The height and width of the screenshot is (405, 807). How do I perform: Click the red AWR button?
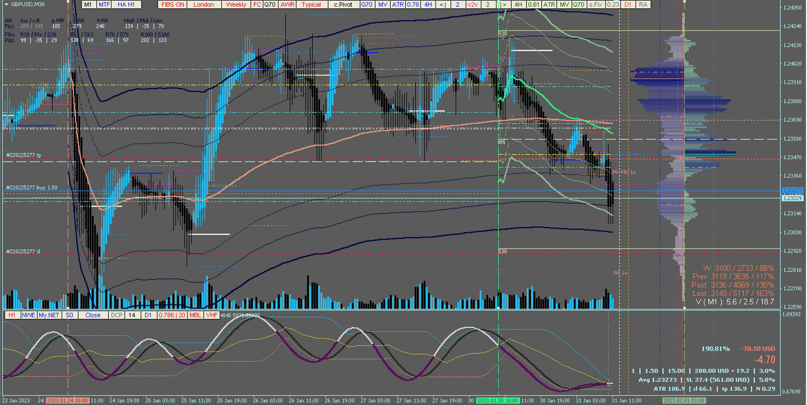287,4
